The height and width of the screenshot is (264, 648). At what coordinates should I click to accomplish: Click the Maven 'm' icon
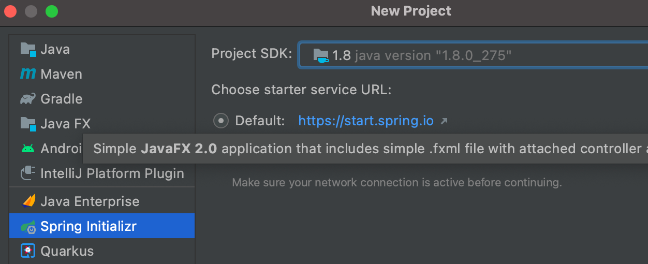click(28, 74)
